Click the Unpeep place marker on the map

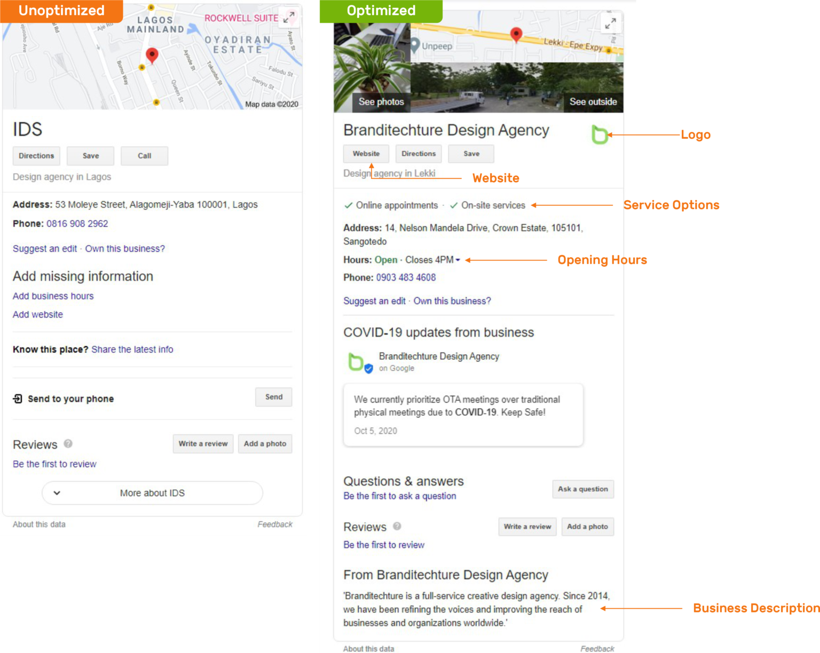click(415, 45)
